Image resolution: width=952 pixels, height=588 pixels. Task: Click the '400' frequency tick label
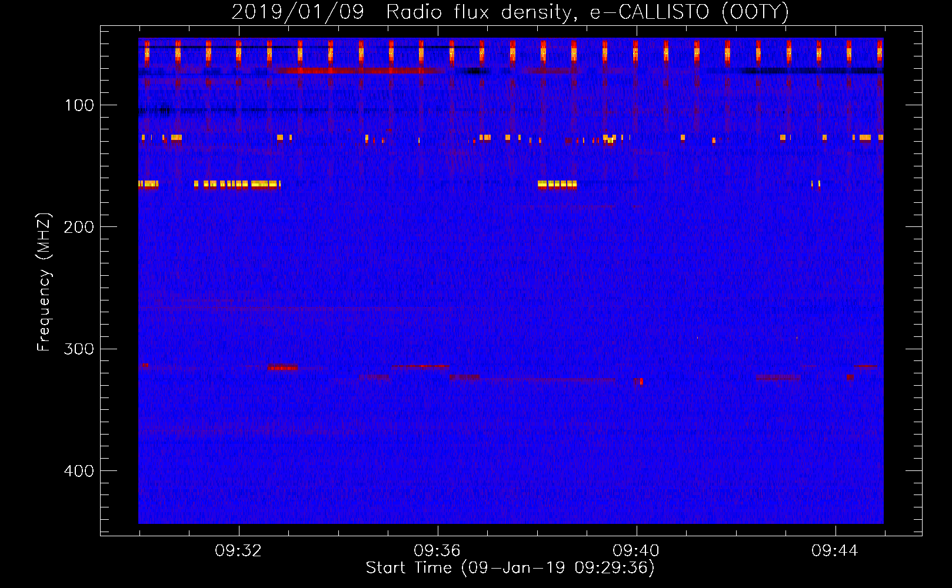(x=79, y=471)
